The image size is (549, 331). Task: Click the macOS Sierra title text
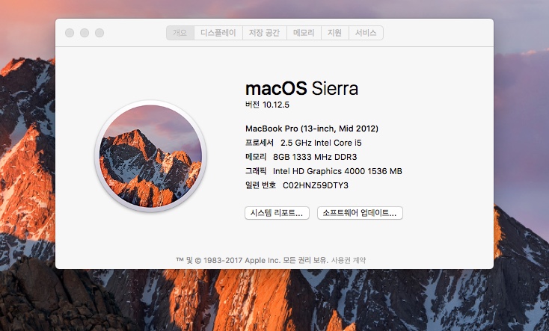click(x=301, y=88)
